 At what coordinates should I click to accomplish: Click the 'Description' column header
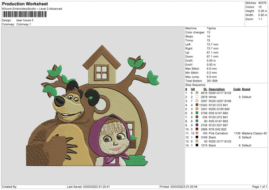[217, 89]
